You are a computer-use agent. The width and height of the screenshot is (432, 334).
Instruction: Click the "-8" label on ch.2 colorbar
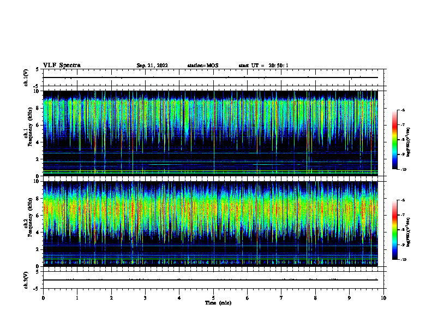click(x=403, y=230)
